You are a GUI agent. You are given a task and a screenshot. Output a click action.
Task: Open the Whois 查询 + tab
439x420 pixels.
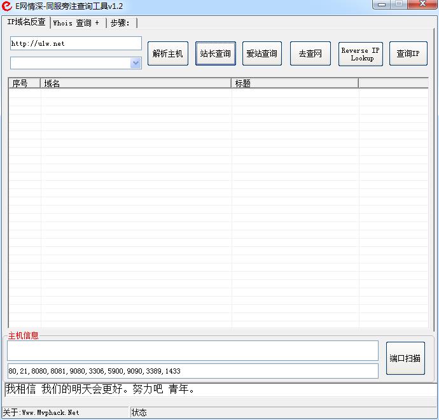[x=76, y=23]
